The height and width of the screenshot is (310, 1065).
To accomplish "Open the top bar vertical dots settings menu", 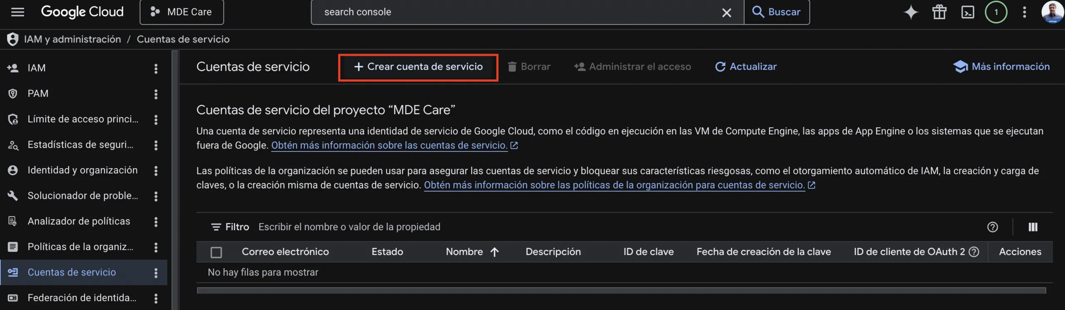I will (x=1025, y=12).
